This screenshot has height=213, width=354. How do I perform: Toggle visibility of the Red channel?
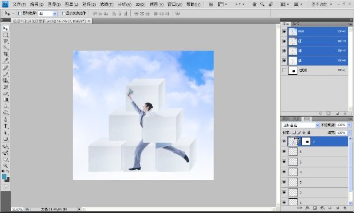click(x=284, y=41)
